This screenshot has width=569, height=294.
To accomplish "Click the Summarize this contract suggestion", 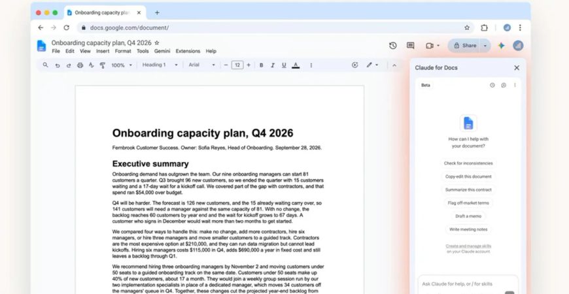I will click(468, 189).
